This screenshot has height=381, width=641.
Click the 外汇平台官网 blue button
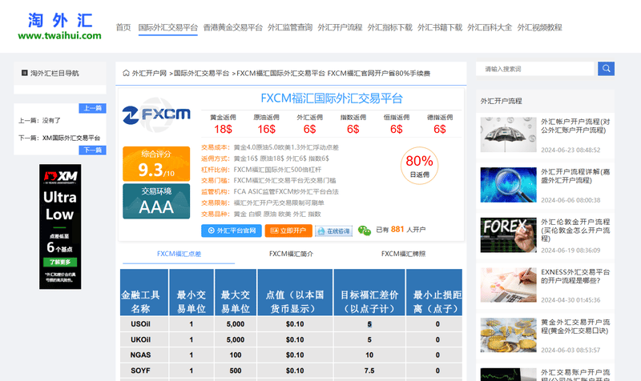(x=232, y=231)
